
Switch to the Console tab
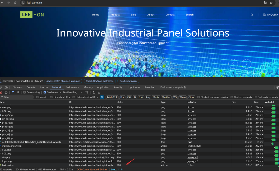point(31,87)
